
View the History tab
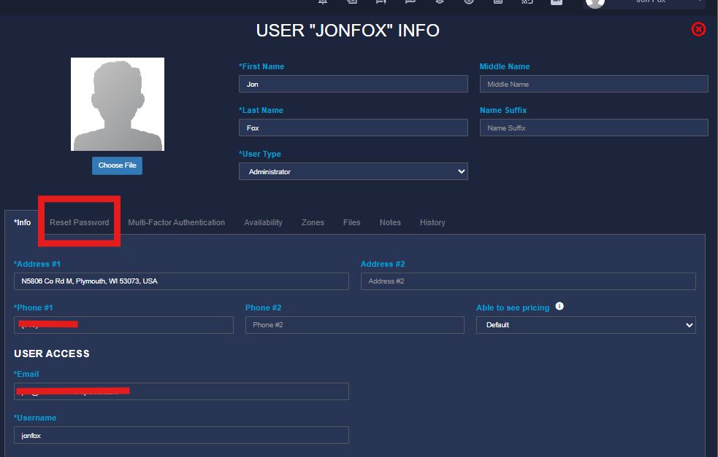coord(432,222)
